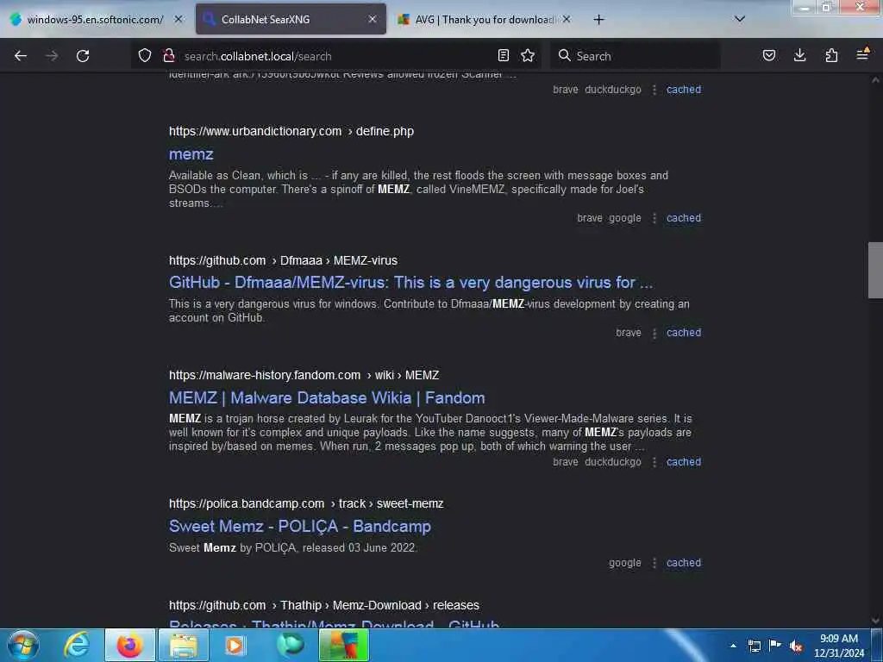Bookmark this page with the star
The height and width of the screenshot is (662, 883).
[528, 55]
